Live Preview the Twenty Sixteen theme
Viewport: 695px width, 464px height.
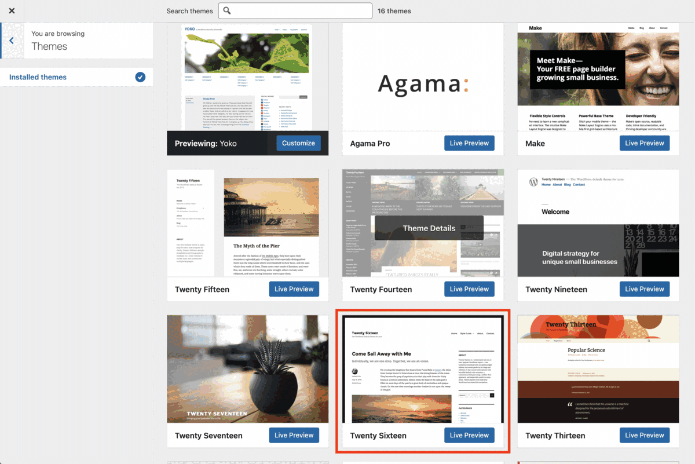click(469, 435)
